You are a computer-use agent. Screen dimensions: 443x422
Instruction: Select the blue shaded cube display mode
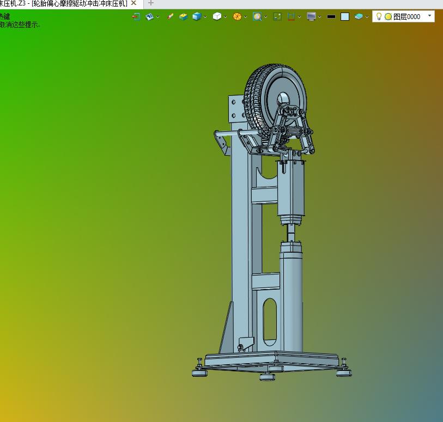point(197,17)
